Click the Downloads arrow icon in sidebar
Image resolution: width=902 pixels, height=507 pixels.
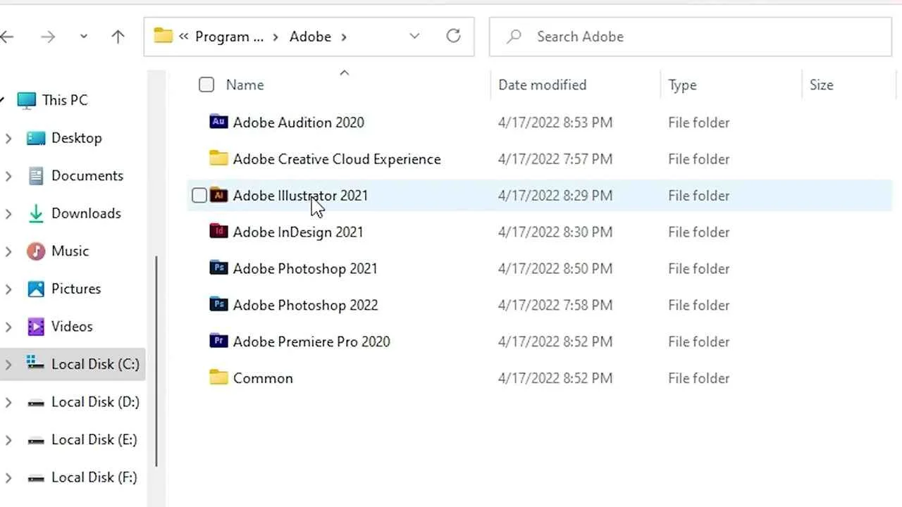click(x=36, y=213)
